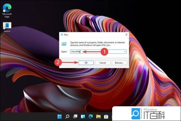
Task: Launch Edge from the taskbar
Action: tap(90, 117)
